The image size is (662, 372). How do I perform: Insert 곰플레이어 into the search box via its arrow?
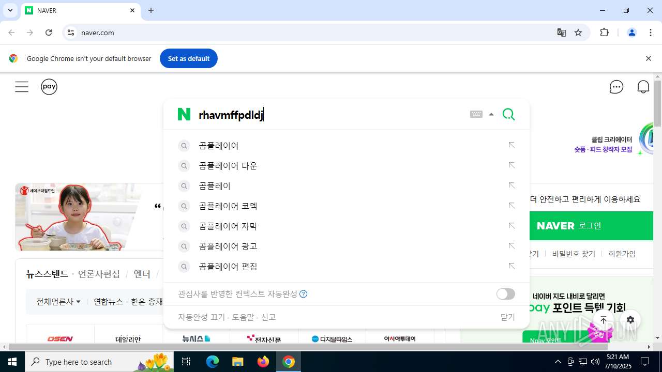click(511, 146)
